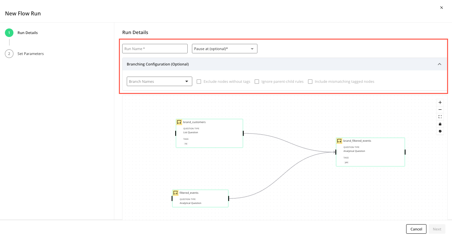Collapse the Branching Configuration section
452x236 pixels.
tap(440, 64)
